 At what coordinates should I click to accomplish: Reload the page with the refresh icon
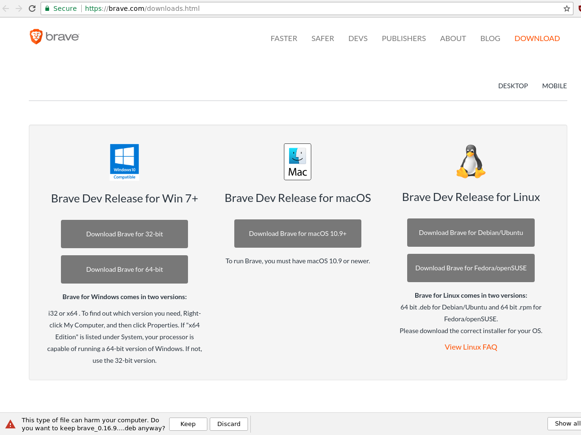pyautogui.click(x=32, y=8)
